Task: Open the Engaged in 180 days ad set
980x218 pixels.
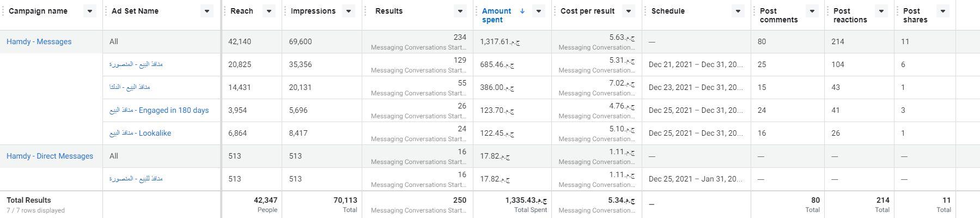Action: click(159, 110)
